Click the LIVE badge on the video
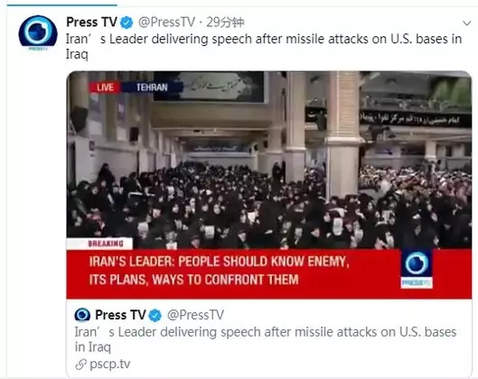478x379 pixels. [105, 88]
